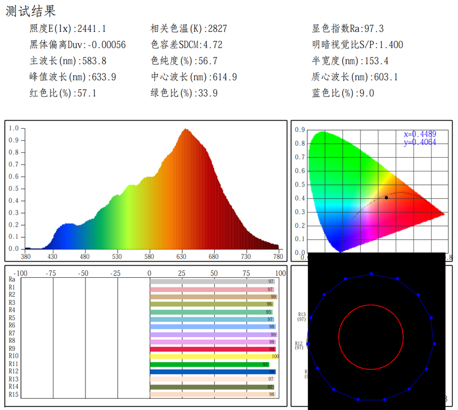Click the 93 value on R11 bar

pos(265,364)
